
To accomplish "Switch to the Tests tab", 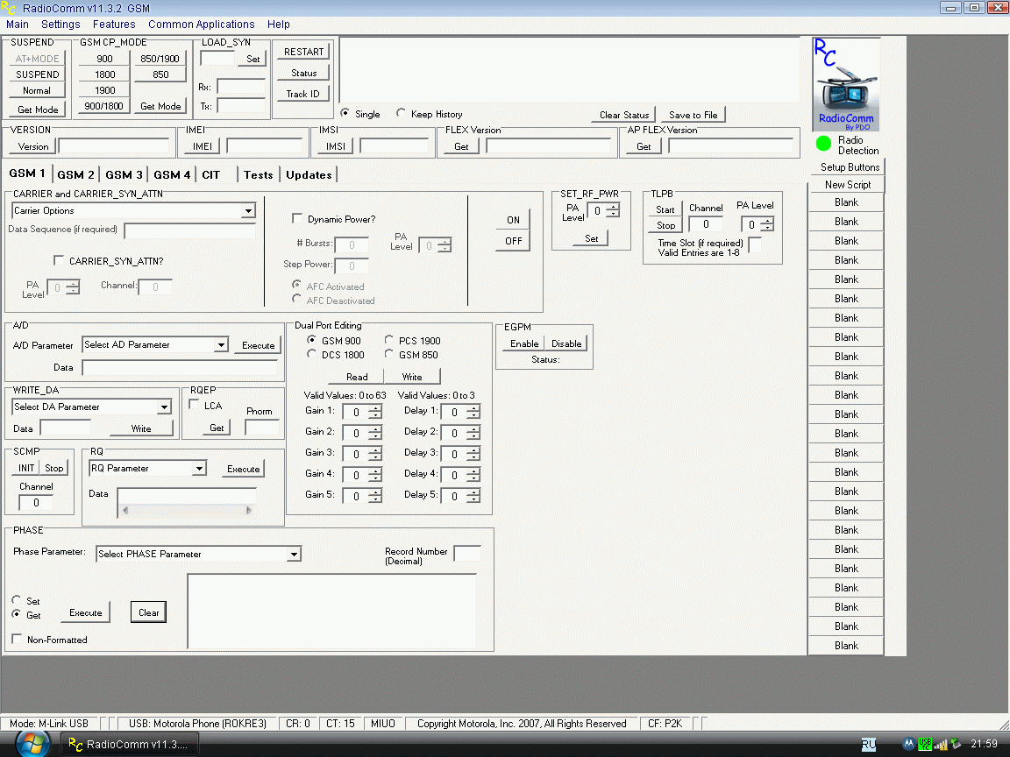I will 259,175.
